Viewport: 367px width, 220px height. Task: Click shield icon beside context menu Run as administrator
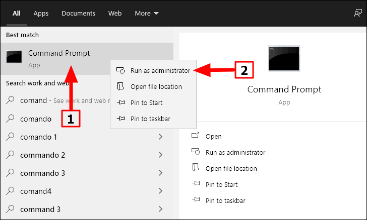(x=120, y=70)
